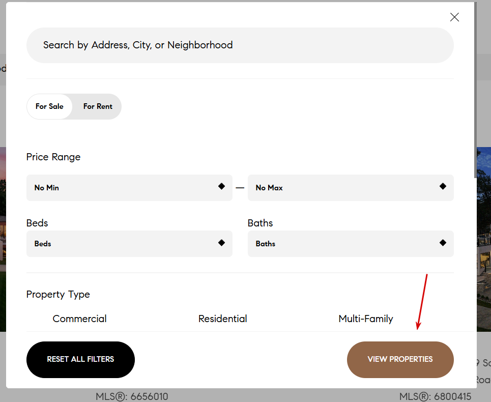This screenshot has height=402, width=491.
Task: Select the For Sale option
Action: point(49,106)
